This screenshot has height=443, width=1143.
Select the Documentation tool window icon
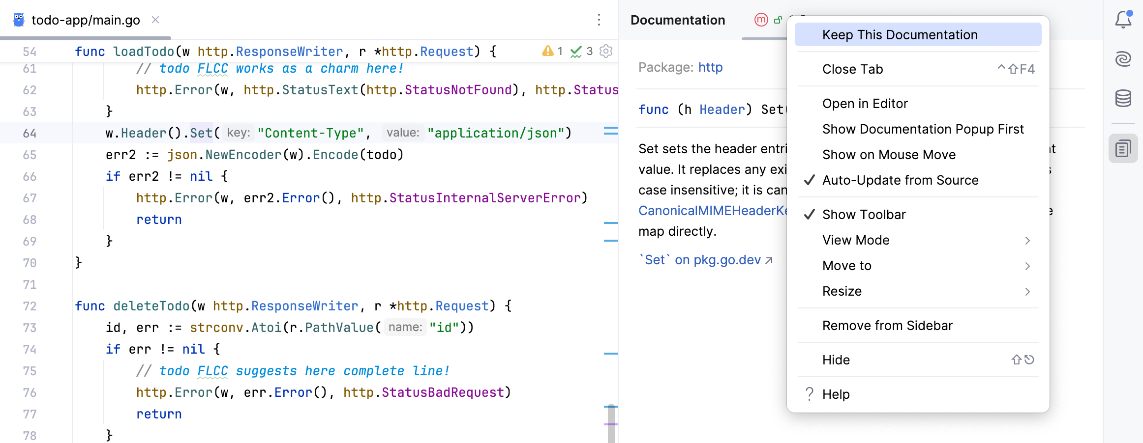1123,148
